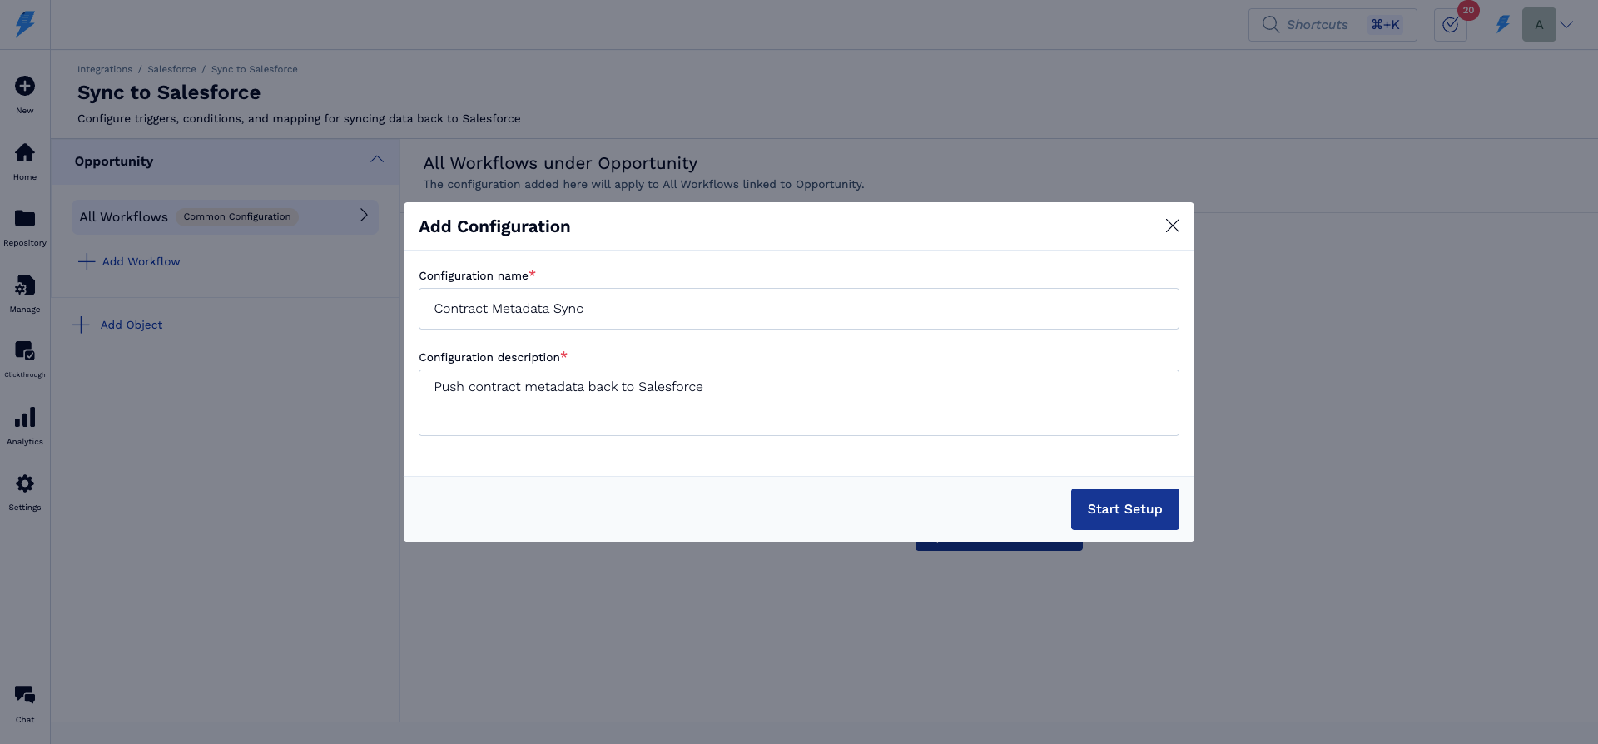Expand the All Workflows row chevron
Viewport: 1598px width, 744px height.
click(364, 216)
